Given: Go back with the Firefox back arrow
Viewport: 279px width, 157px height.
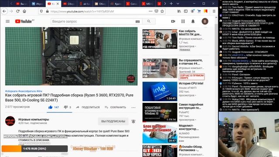Looking at the screenshot, I should (4, 11).
